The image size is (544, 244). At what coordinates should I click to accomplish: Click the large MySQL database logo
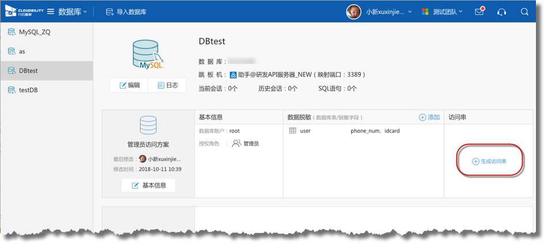tap(148, 55)
